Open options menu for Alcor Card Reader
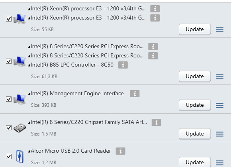 click(219, 163)
